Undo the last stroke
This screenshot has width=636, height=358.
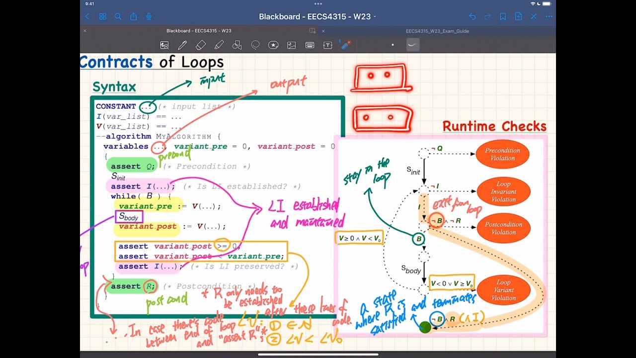point(472,16)
